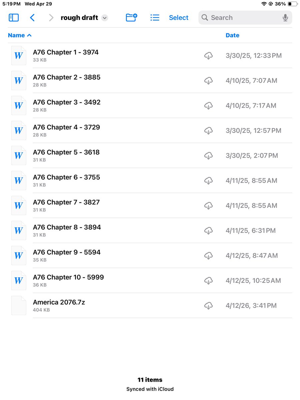Viewport: 300px width, 400px height.
Task: Tap the Word icon for Chapter 7 - 3827
Action: [x=18, y=205]
